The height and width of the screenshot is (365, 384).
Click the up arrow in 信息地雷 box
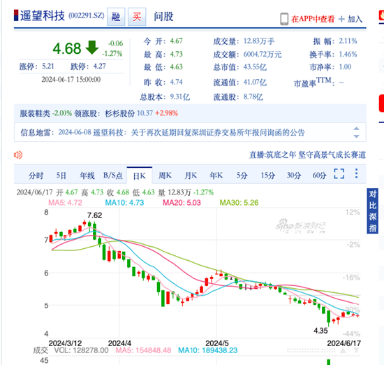coord(356,129)
